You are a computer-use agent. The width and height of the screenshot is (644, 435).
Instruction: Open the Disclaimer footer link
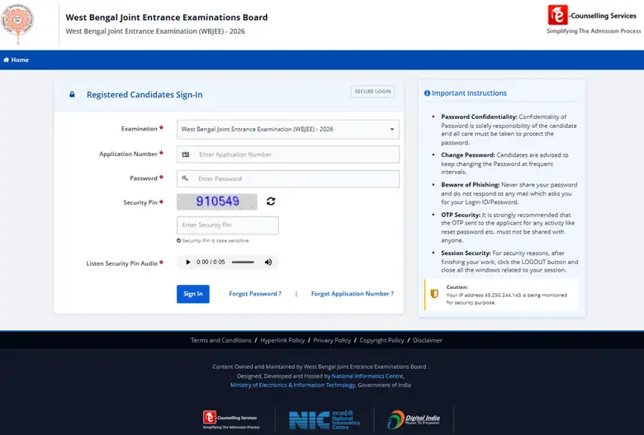pos(428,340)
